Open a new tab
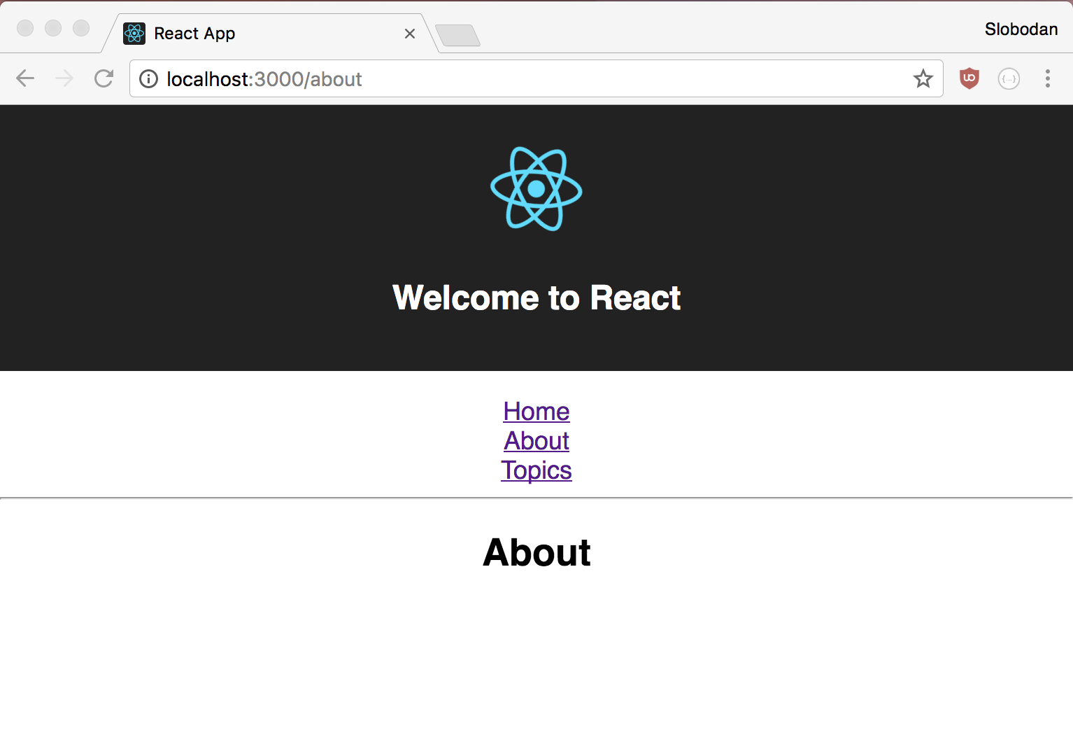The width and height of the screenshot is (1073, 735). pos(457,35)
